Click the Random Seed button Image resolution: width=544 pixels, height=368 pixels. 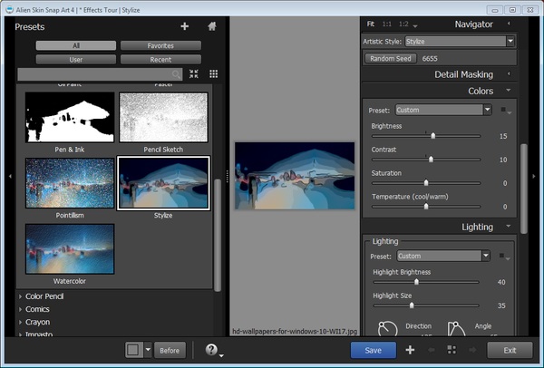pyautogui.click(x=390, y=58)
